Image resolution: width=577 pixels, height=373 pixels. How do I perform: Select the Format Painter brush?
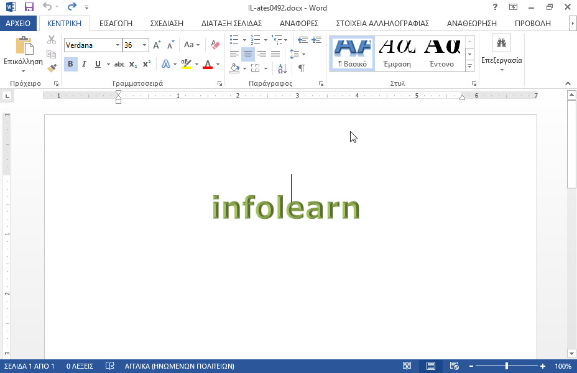point(52,68)
